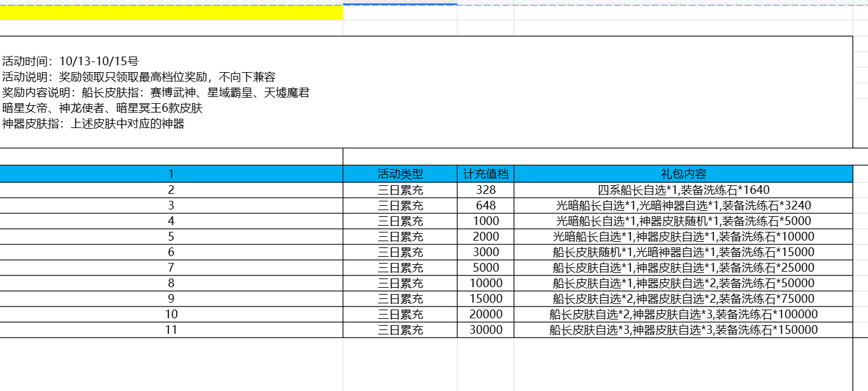The image size is (868, 391).
Task: Select the recharge tier cell showing 10000
Action: click(486, 283)
